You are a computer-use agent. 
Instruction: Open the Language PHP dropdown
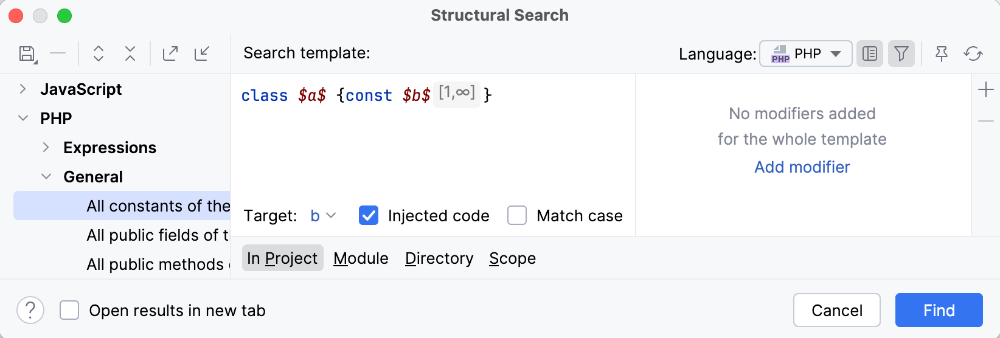(x=805, y=54)
